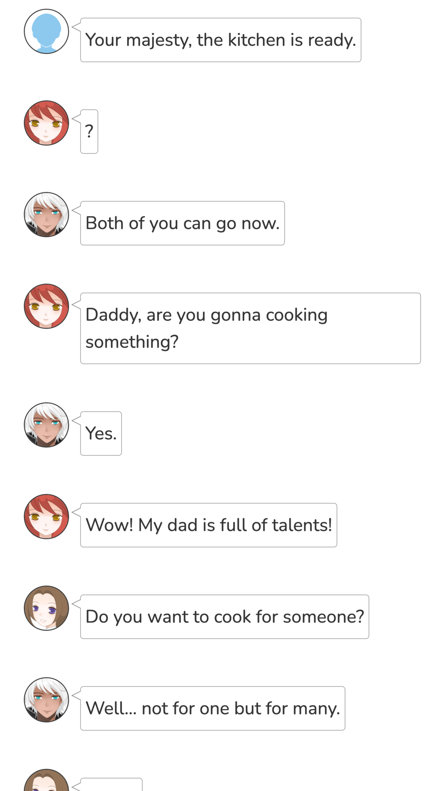Click the word 'something?' in the Daddy message
This screenshot has width=433, height=791.
[132, 342]
